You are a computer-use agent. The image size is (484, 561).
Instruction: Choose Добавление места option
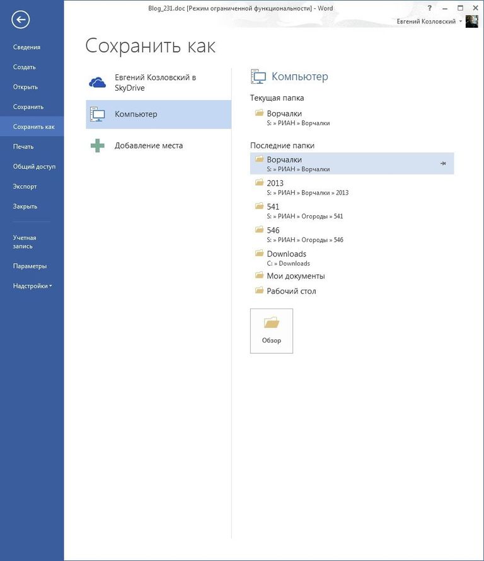click(159, 145)
